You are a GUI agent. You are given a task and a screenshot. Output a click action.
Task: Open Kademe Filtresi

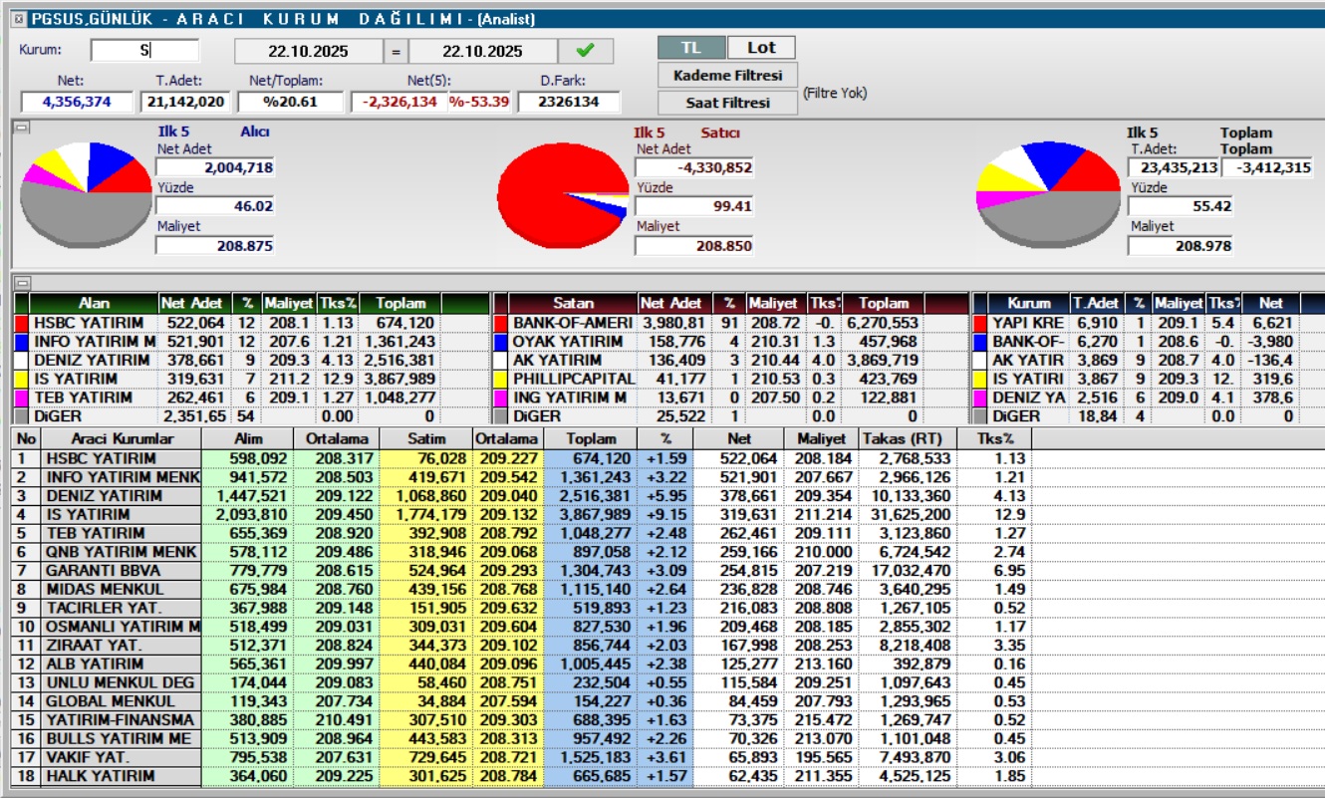[727, 76]
